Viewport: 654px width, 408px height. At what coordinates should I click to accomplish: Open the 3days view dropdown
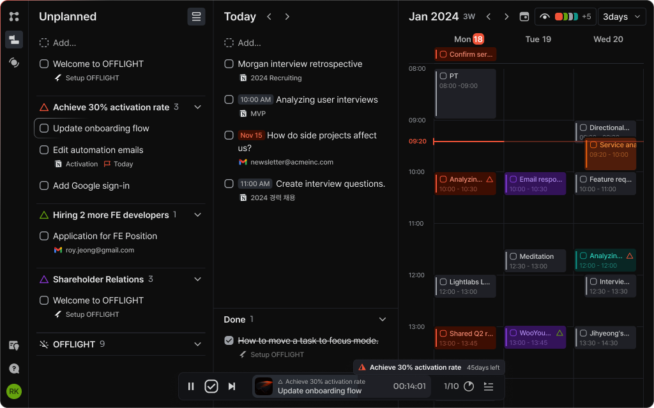click(x=621, y=17)
